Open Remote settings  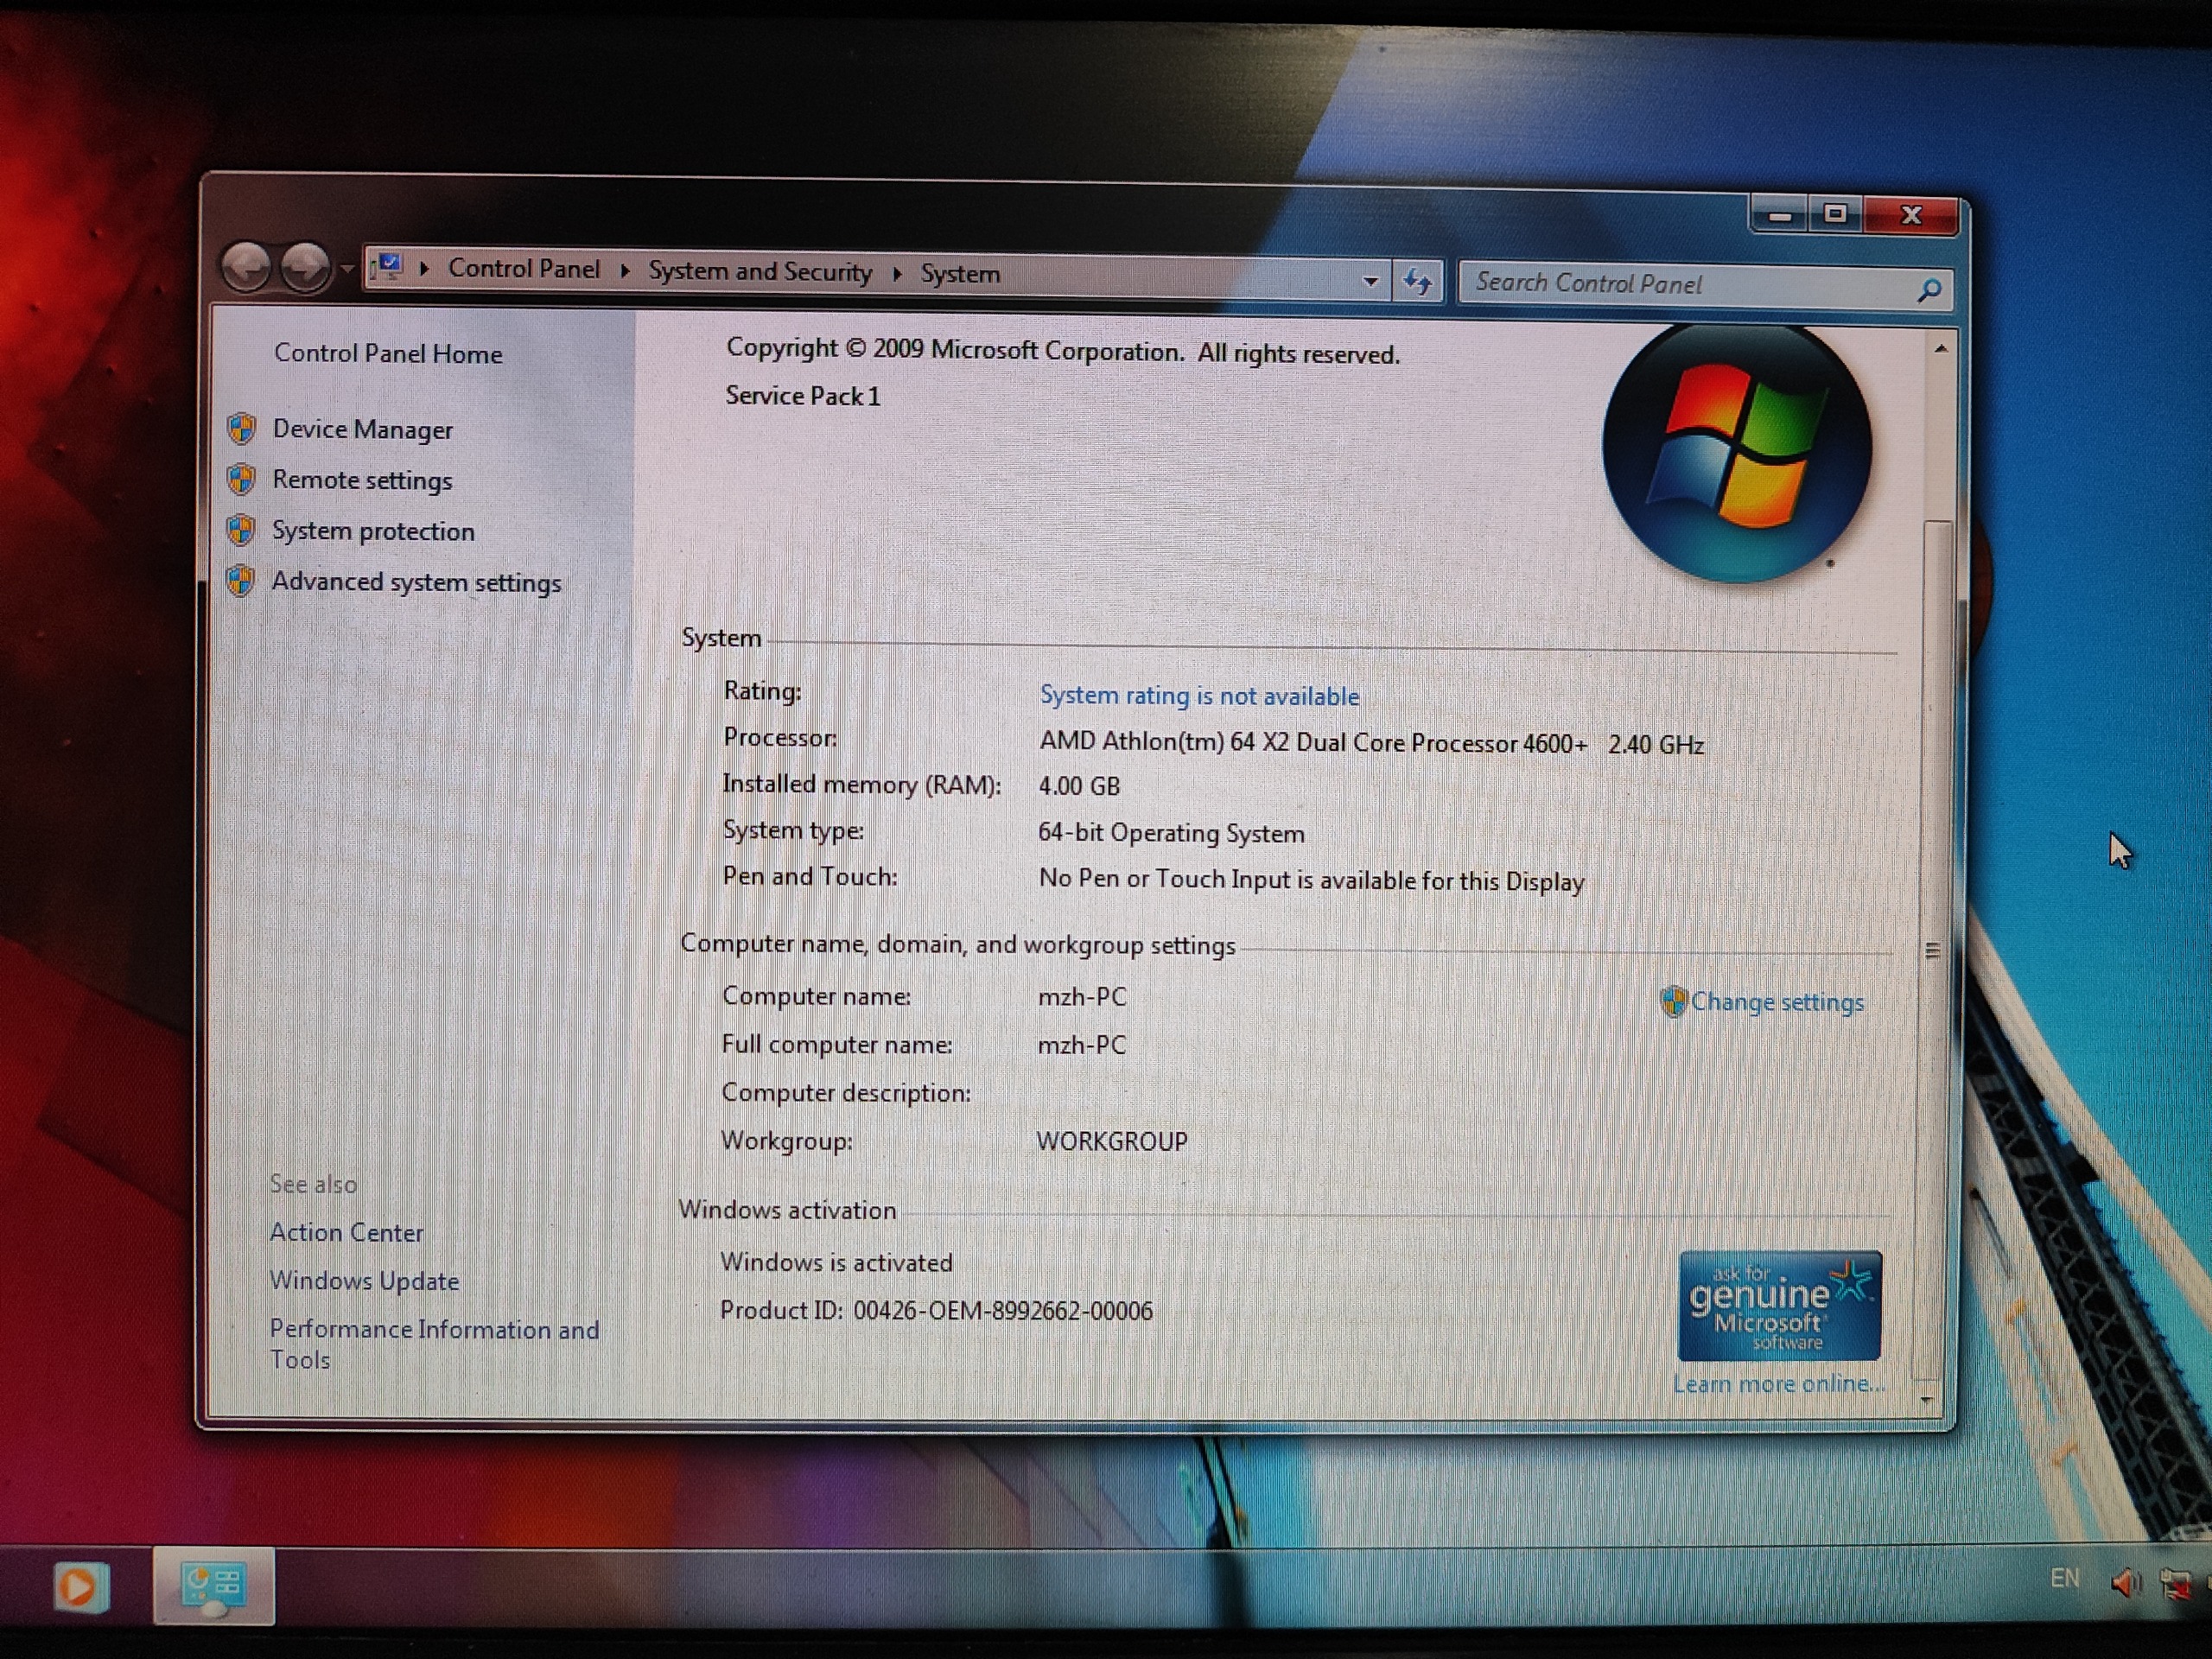(362, 480)
